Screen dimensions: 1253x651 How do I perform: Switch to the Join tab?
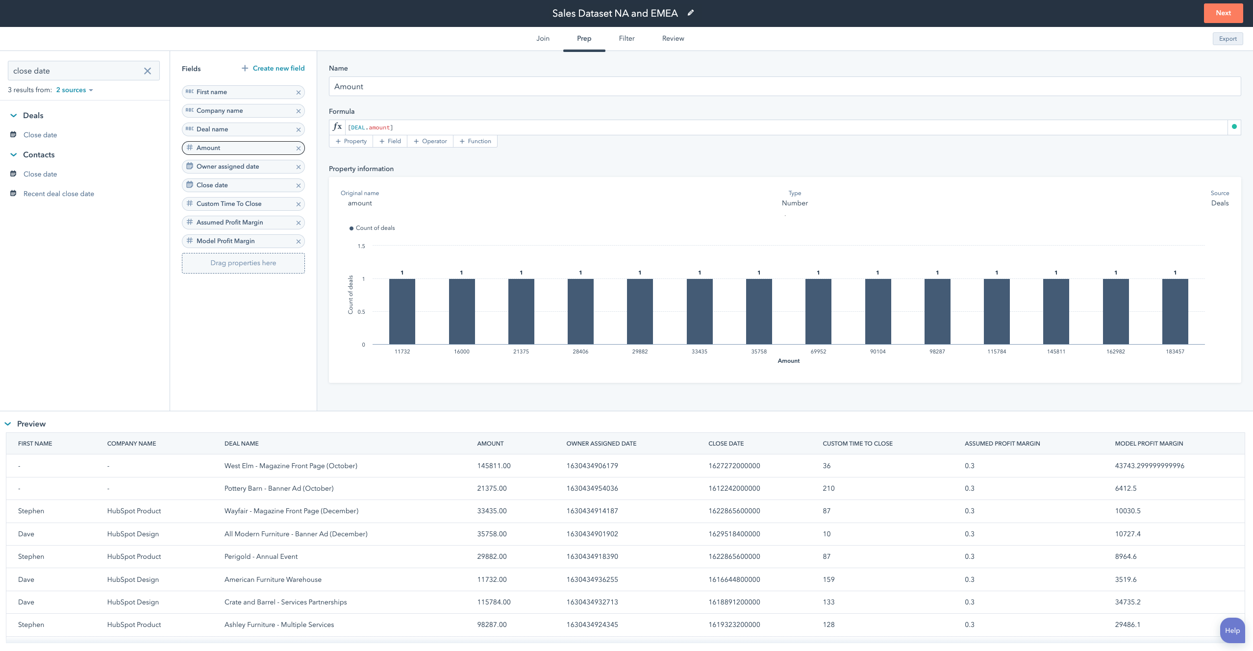(x=543, y=38)
